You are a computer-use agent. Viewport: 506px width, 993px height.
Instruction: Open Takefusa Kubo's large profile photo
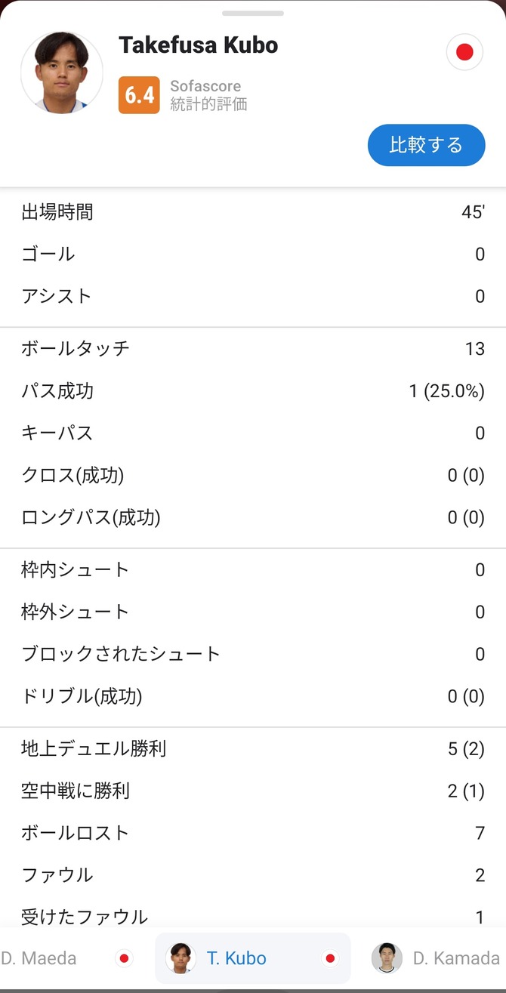click(x=62, y=72)
